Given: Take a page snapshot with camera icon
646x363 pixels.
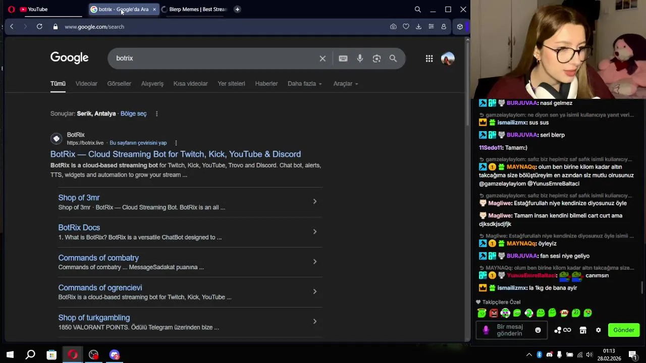Looking at the screenshot, I should coord(393,27).
